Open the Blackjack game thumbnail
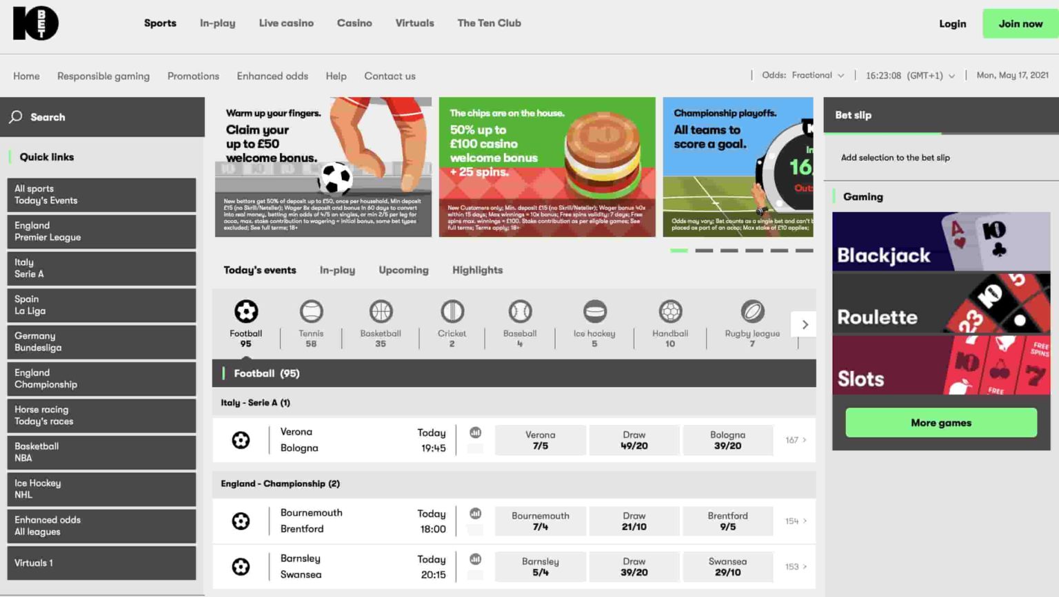This screenshot has width=1059, height=597. pos(941,242)
